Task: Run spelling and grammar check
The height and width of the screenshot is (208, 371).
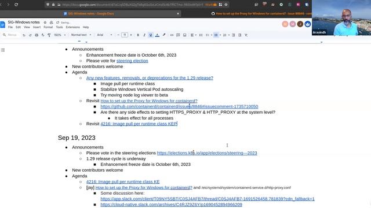Action: [43, 35]
